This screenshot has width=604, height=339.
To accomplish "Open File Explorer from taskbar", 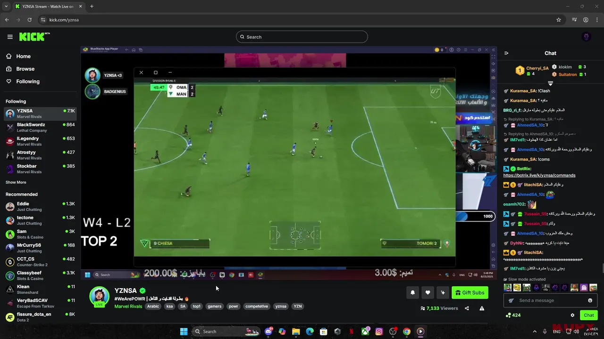I will pos(296,331).
